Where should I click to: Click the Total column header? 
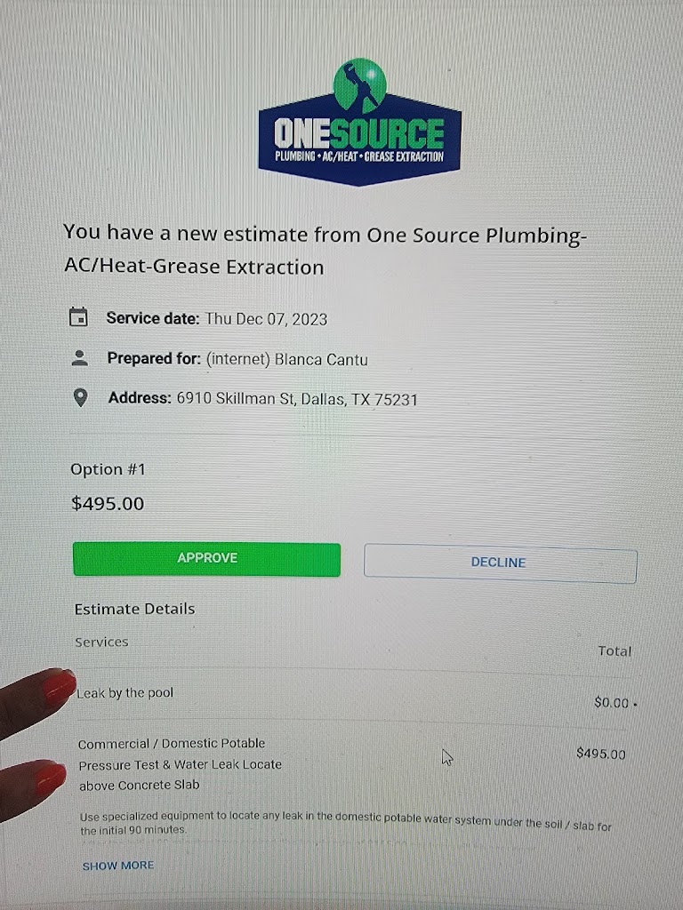click(615, 651)
